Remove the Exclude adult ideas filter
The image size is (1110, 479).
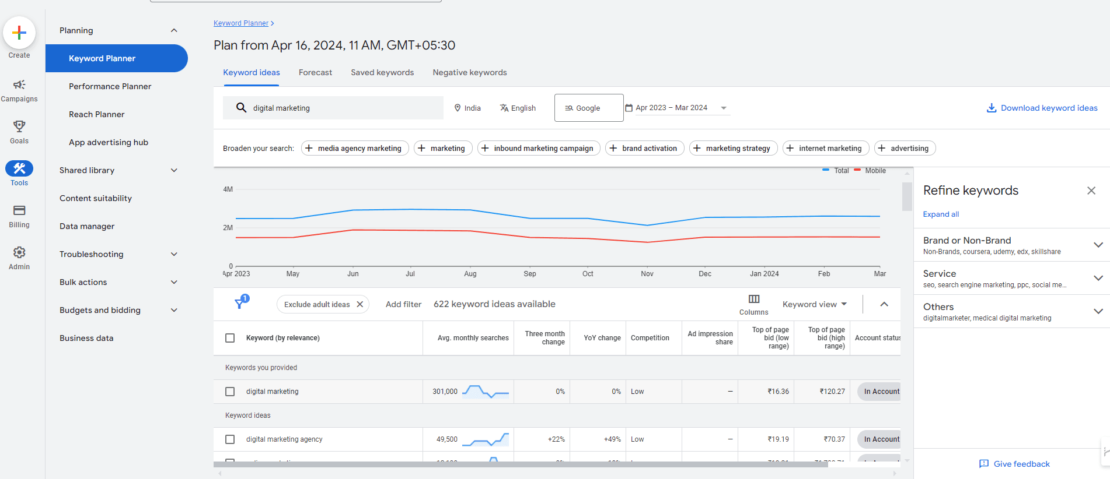[360, 304]
